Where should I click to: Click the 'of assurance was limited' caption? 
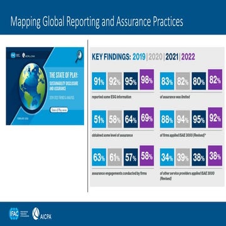click(175, 97)
